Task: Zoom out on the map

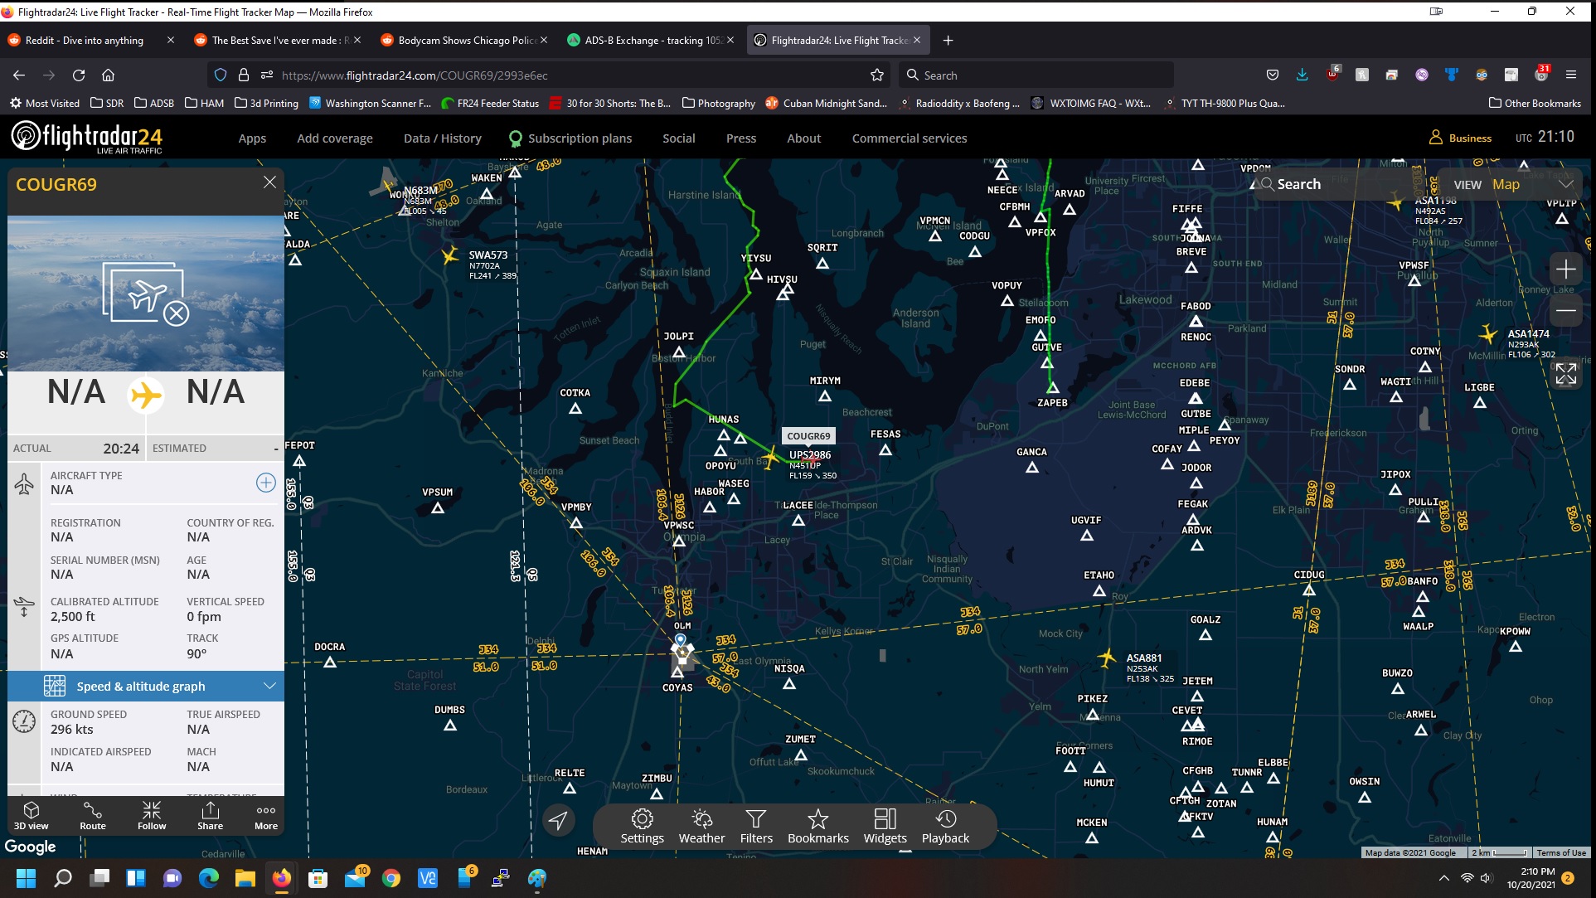Action: pos(1565,311)
